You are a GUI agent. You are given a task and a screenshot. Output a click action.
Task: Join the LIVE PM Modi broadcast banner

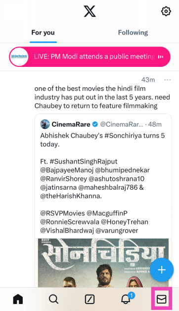point(89,57)
